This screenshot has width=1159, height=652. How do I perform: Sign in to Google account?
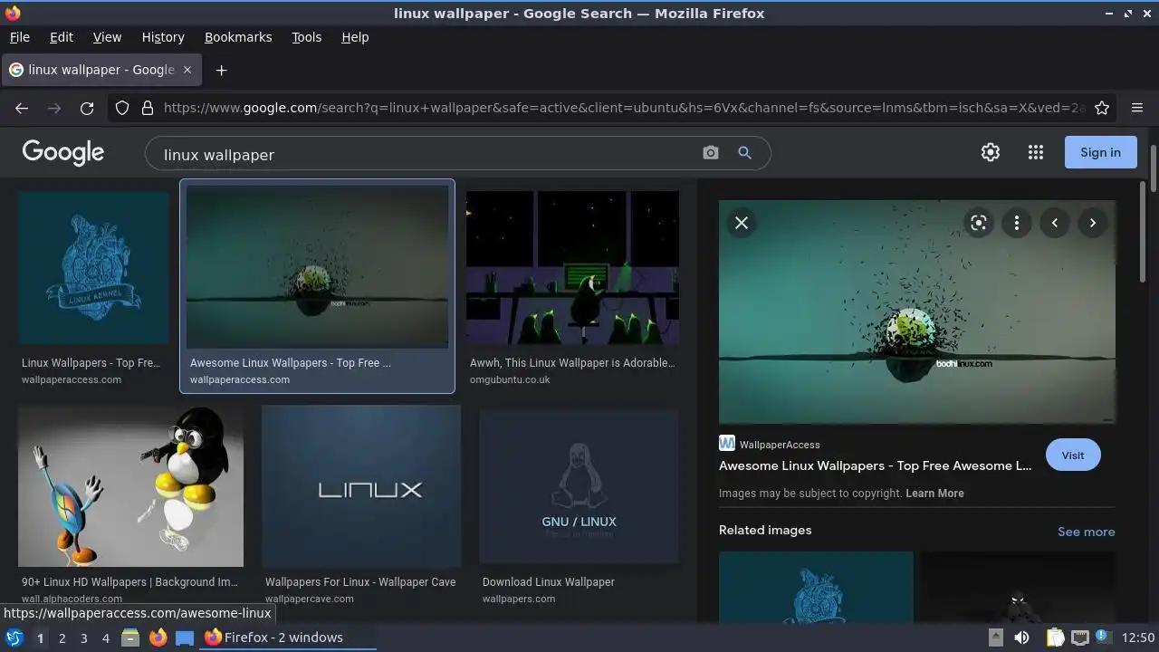point(1100,152)
